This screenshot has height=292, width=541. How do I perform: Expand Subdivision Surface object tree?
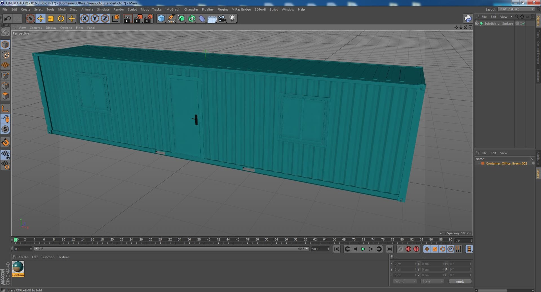[x=477, y=23]
